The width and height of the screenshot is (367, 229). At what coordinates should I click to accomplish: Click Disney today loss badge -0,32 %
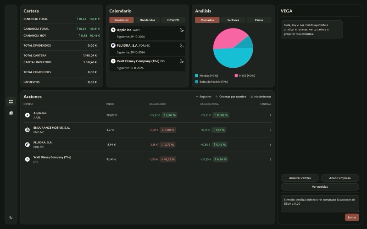[x=168, y=159]
